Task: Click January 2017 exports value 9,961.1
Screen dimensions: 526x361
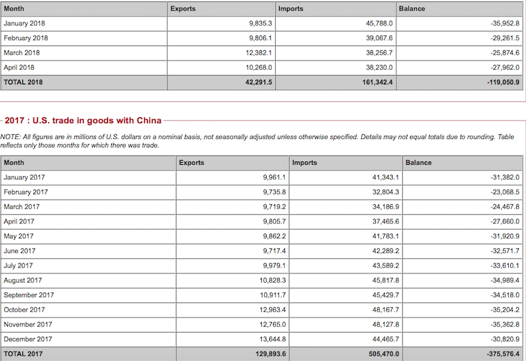Action: point(275,177)
